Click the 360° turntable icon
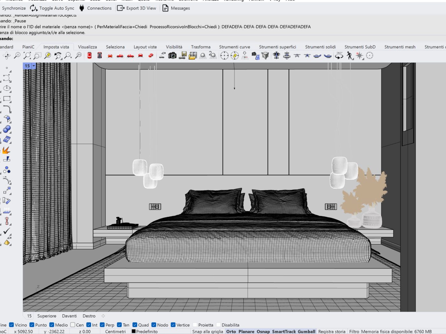 click(339, 56)
